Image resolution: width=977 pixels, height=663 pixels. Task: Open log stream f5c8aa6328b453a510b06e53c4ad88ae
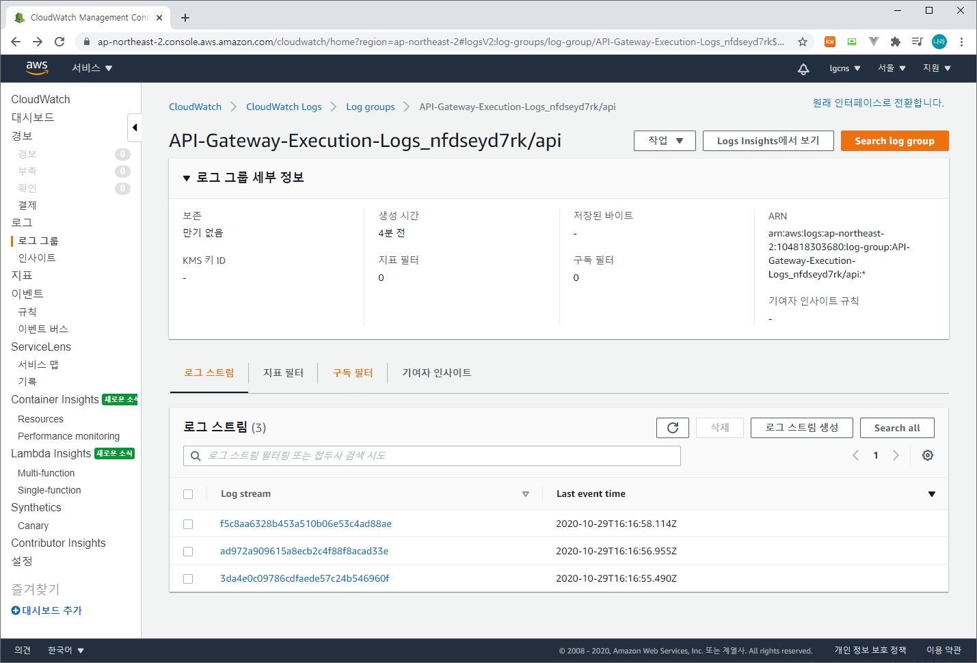pos(306,524)
